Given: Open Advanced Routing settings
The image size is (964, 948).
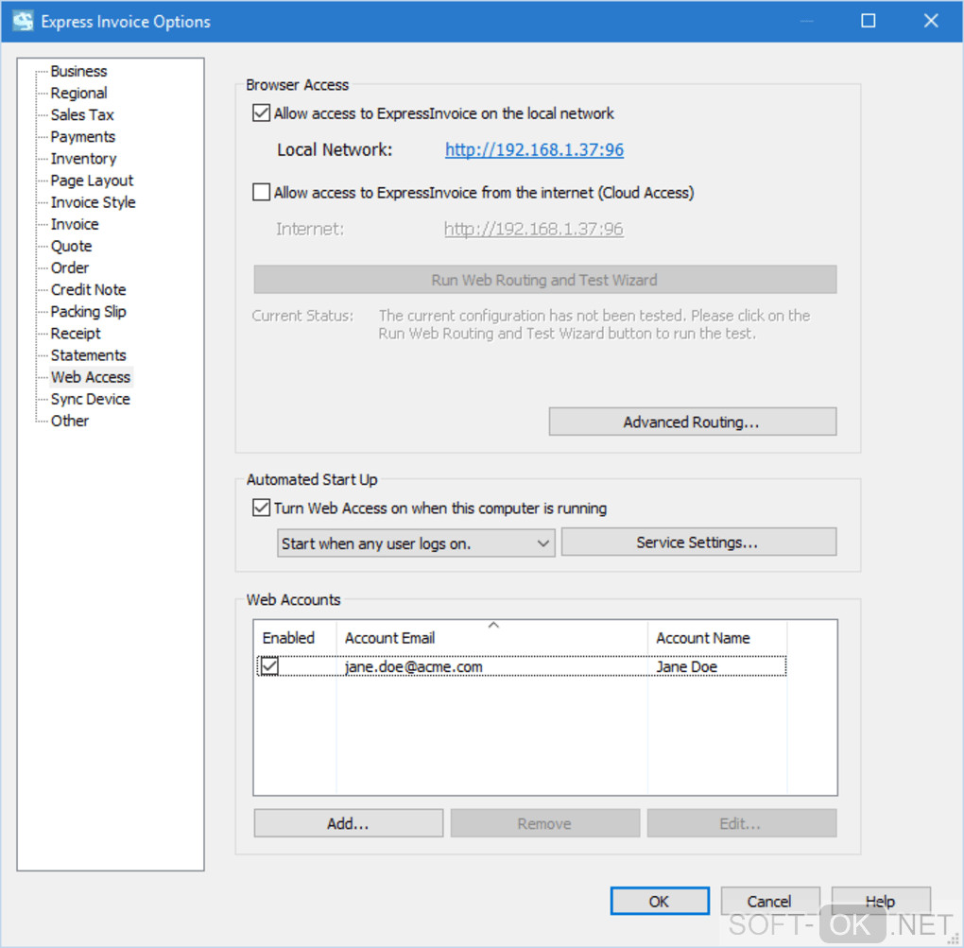Looking at the screenshot, I should point(692,422).
